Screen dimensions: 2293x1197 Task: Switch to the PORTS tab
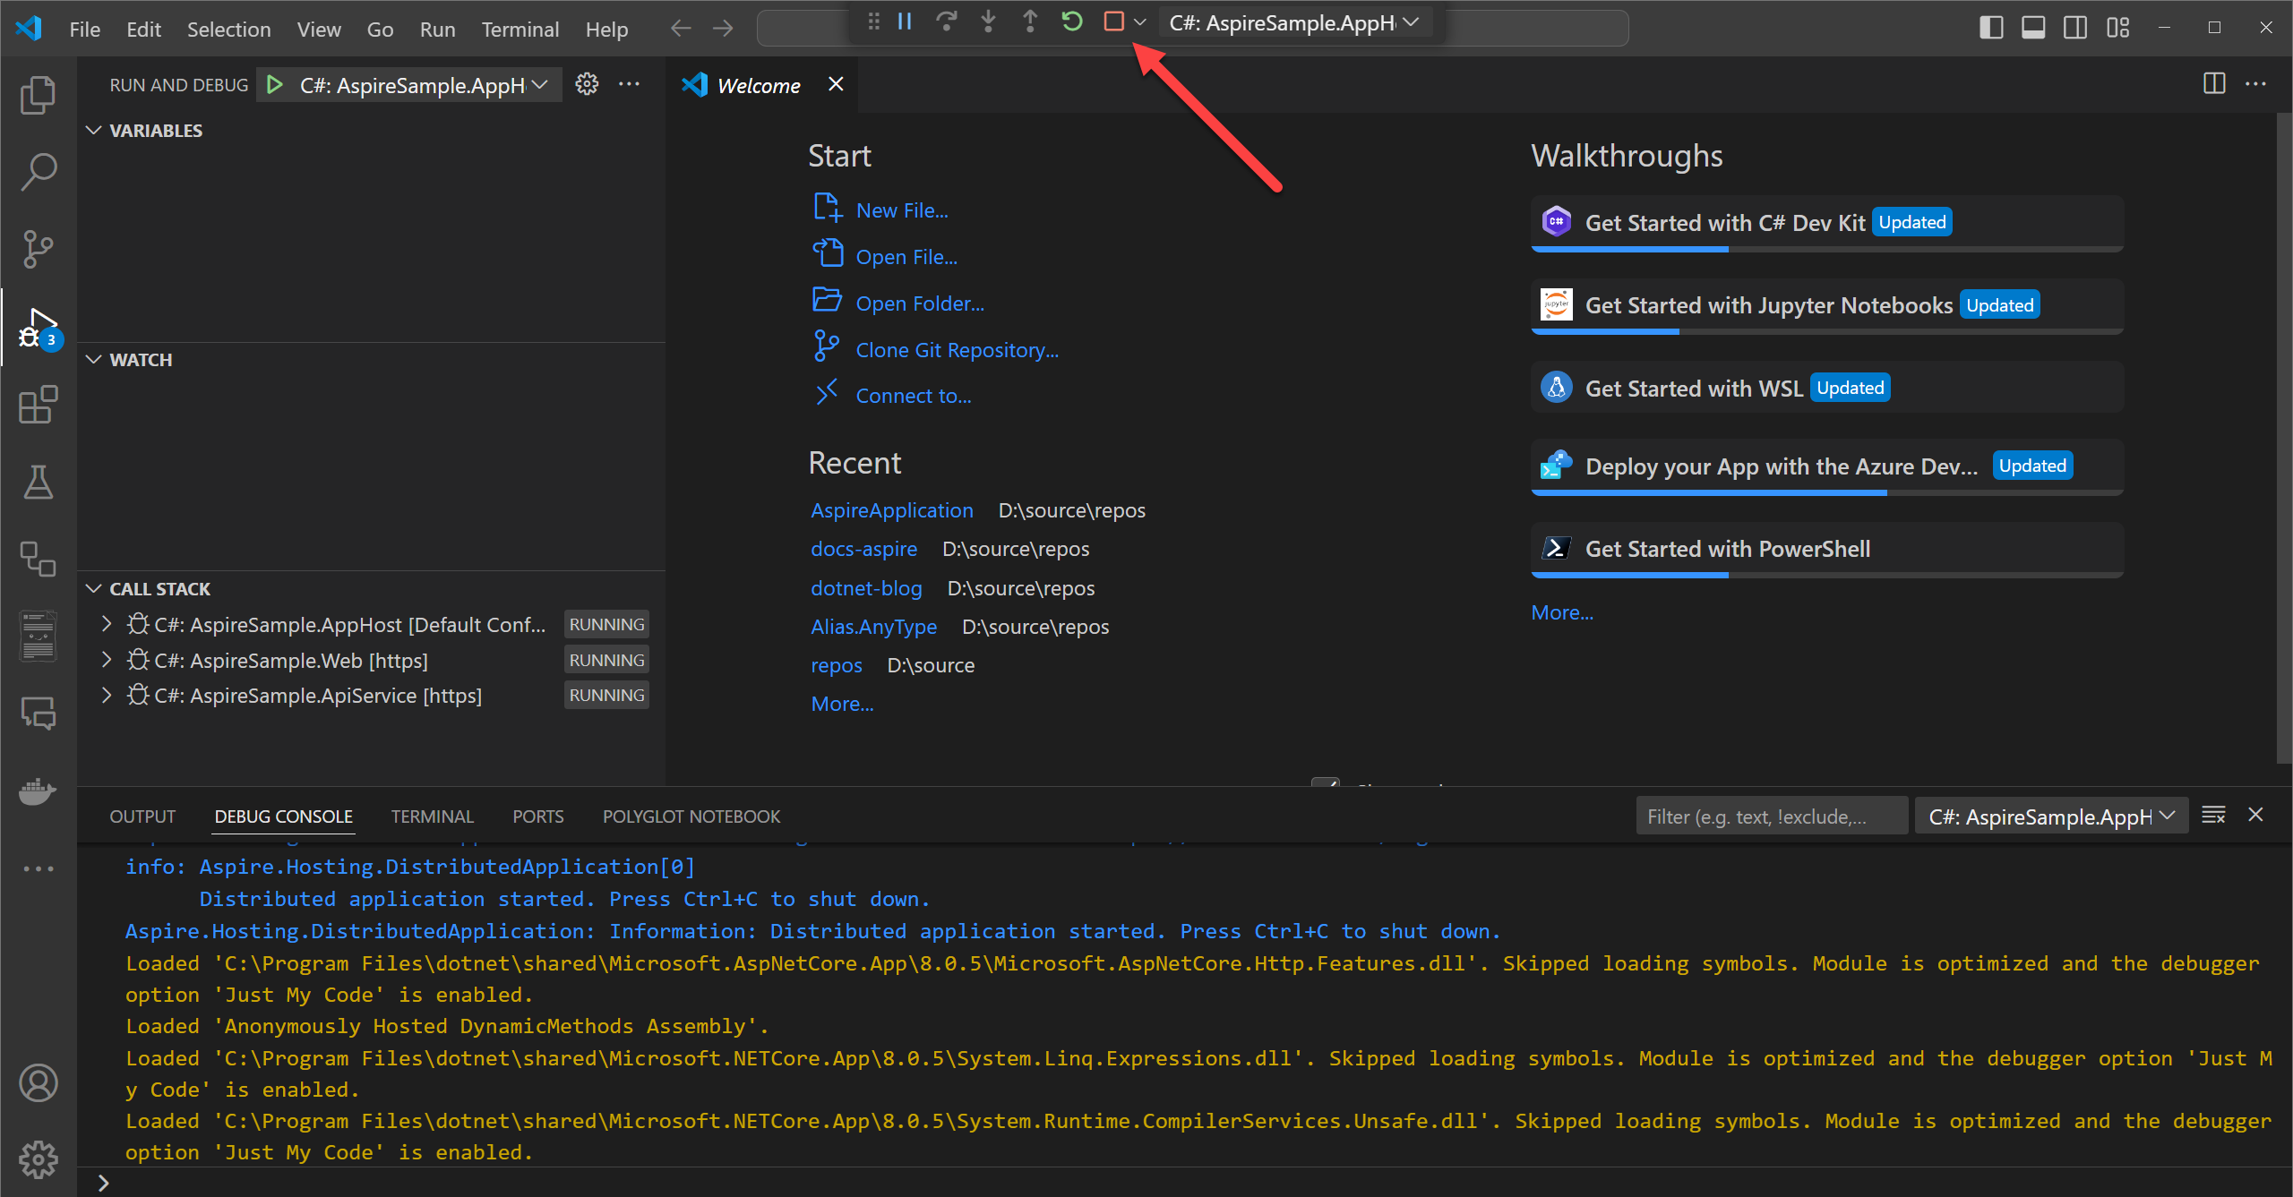pyautogui.click(x=538, y=816)
